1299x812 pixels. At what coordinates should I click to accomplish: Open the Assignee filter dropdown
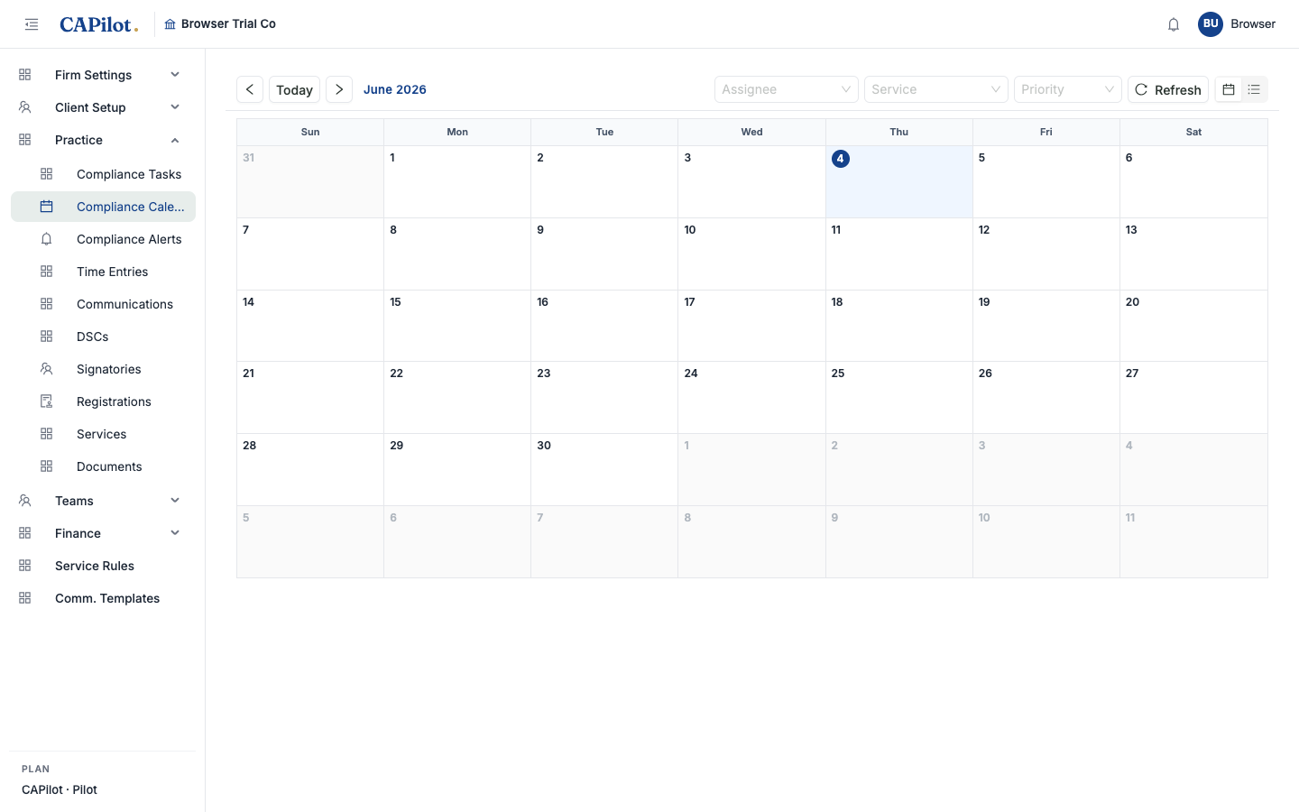coord(787,89)
